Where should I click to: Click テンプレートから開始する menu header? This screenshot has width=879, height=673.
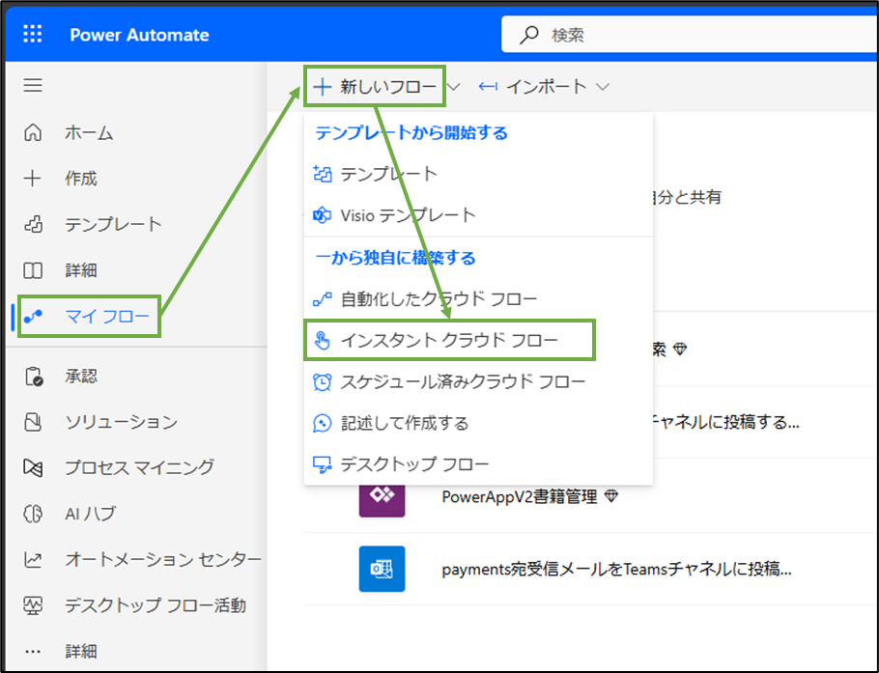tap(411, 133)
